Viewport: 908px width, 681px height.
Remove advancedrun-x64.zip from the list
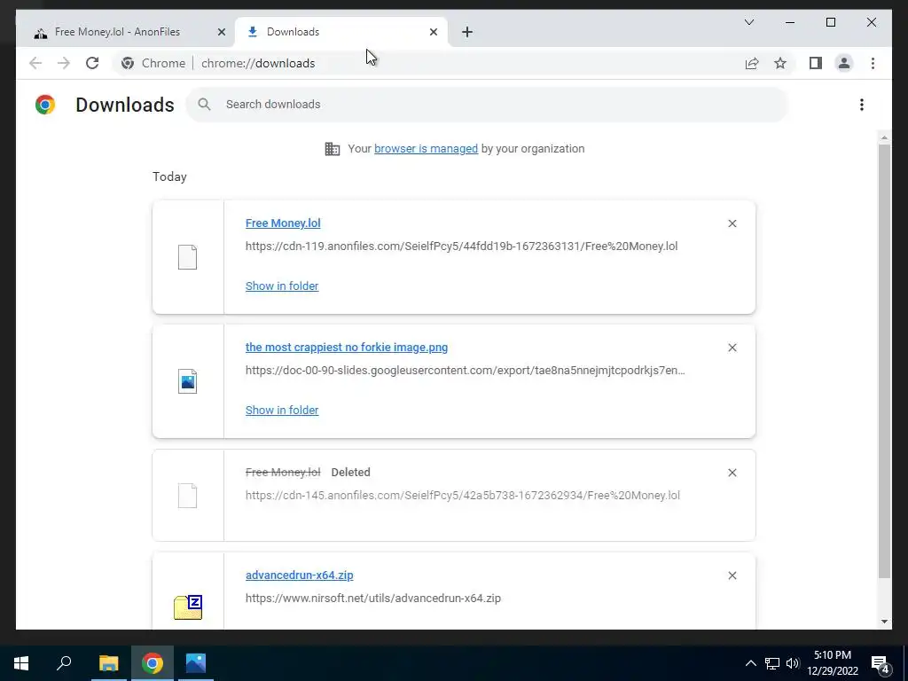pyautogui.click(x=732, y=575)
